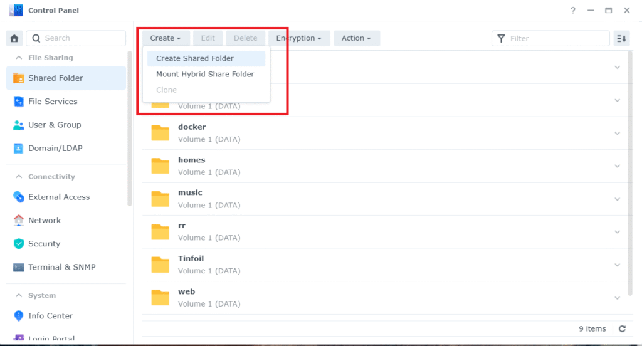Go to Security settings

[x=44, y=244]
